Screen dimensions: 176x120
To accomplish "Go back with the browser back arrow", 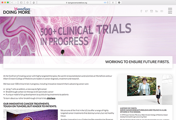I will pos(12,3).
